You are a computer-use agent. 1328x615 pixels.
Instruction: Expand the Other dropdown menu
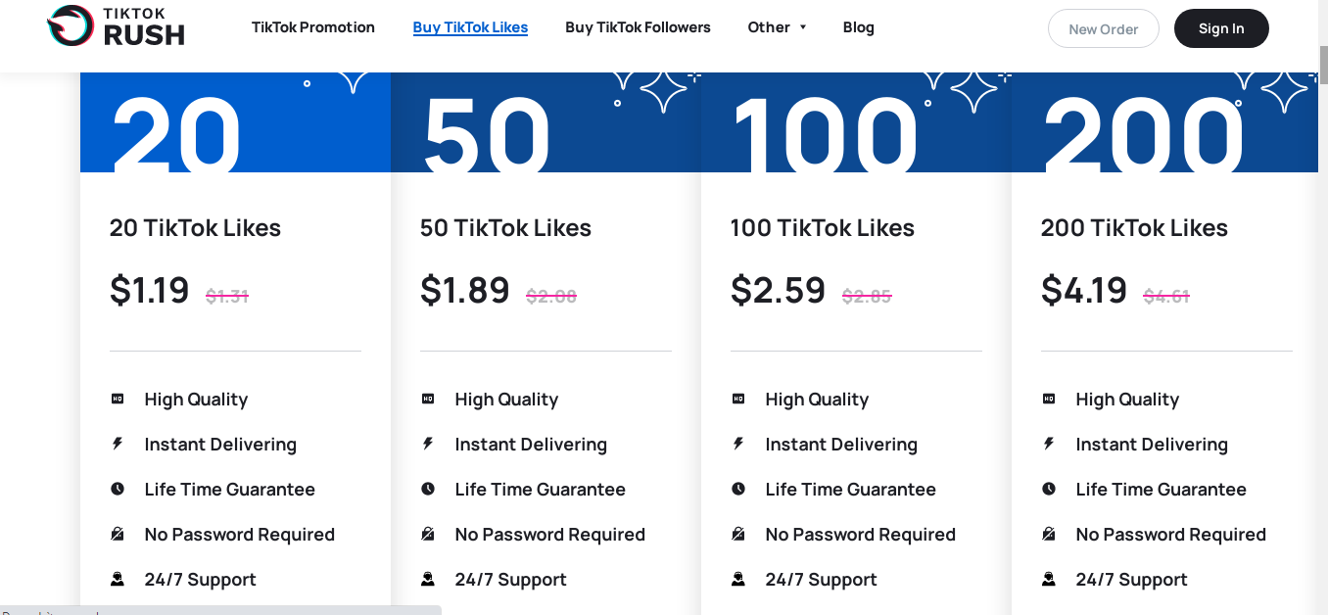pyautogui.click(x=777, y=27)
